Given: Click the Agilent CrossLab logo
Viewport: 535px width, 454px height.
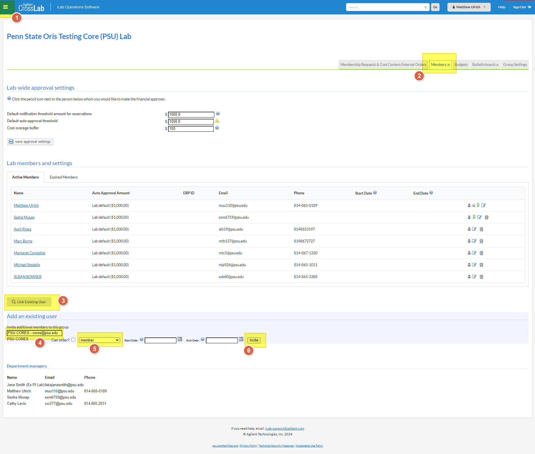Looking at the screenshot, I should click(31, 7).
